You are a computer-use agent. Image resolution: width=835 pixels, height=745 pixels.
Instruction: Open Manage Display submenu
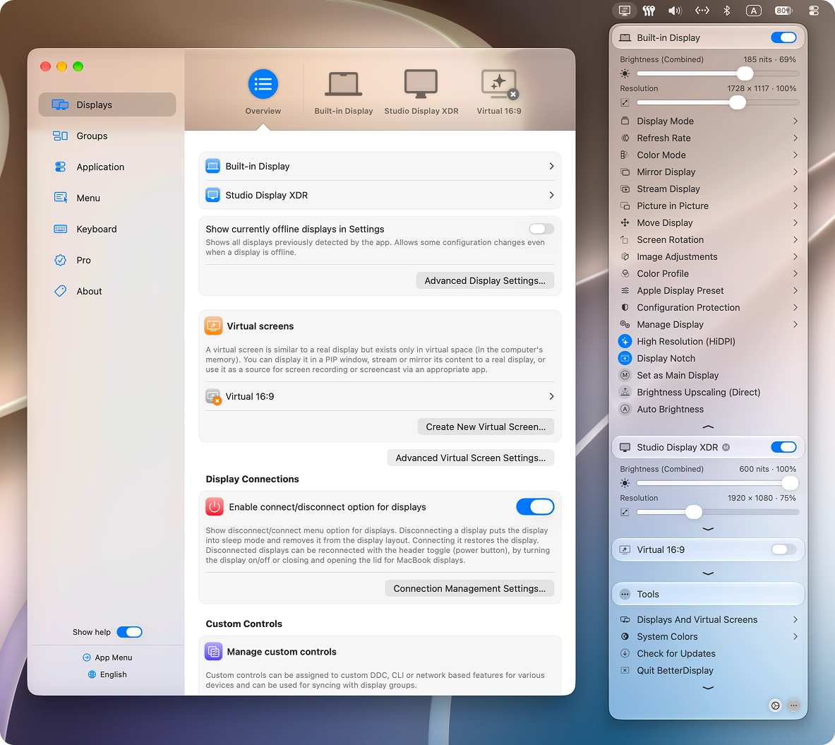tap(709, 325)
